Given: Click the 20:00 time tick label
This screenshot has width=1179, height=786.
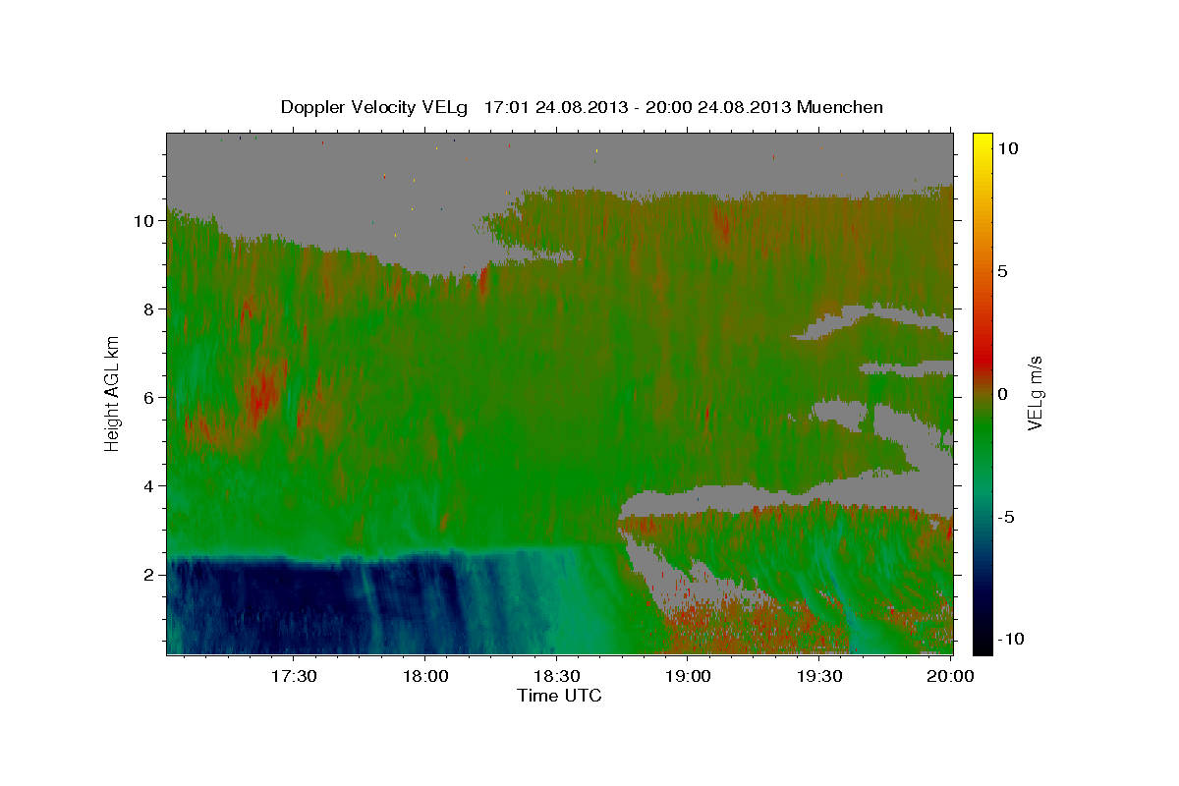Looking at the screenshot, I should click(951, 676).
